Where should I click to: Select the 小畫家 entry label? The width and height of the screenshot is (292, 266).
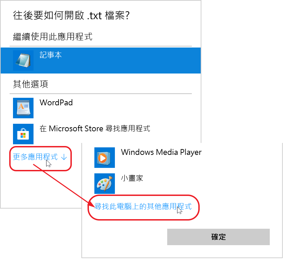coord(132,178)
